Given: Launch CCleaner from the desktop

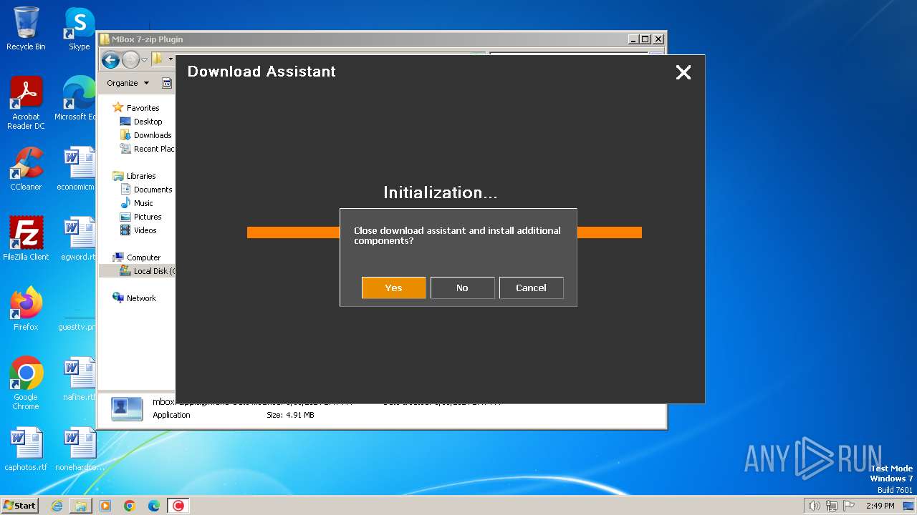Looking at the screenshot, I should click(x=26, y=169).
